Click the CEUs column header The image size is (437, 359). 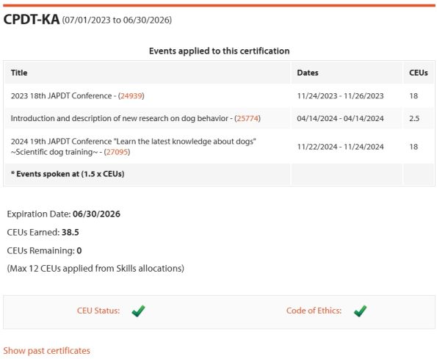tap(419, 73)
